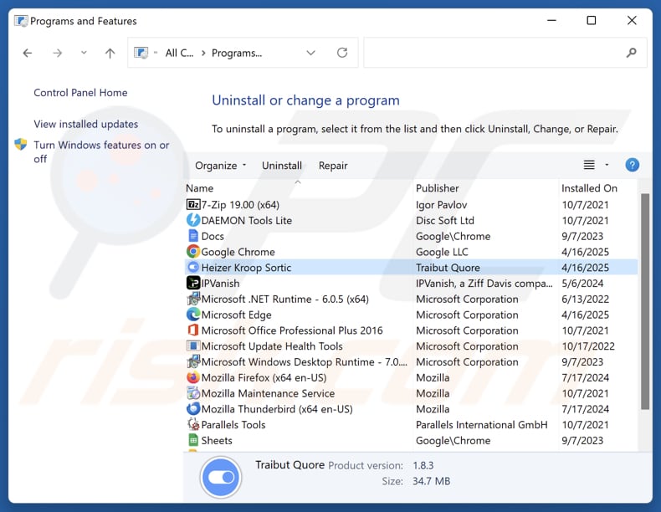Go up one level arrow
Viewport: 661px width, 512px height.
(x=110, y=53)
